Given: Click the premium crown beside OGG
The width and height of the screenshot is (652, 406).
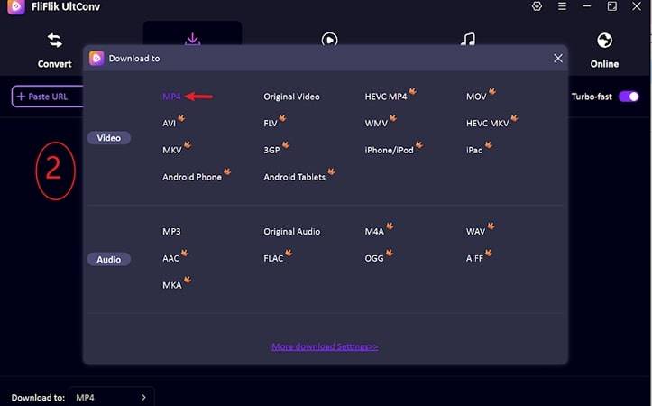Looking at the screenshot, I should (x=390, y=253).
